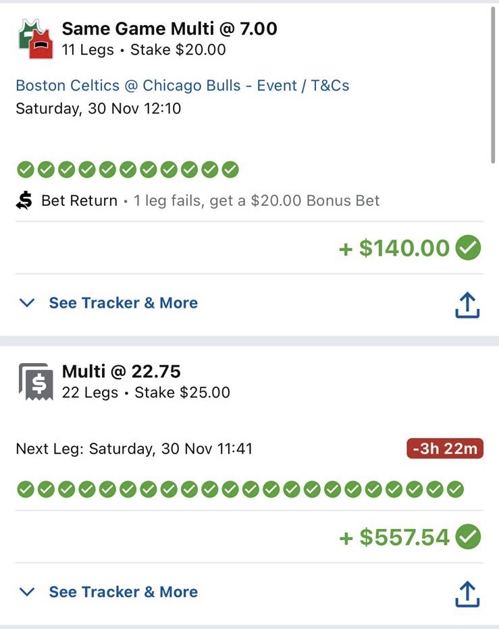Tap the Same Game Multi @ 7.00 heading
The width and height of the screenshot is (499, 629).
[x=169, y=29]
